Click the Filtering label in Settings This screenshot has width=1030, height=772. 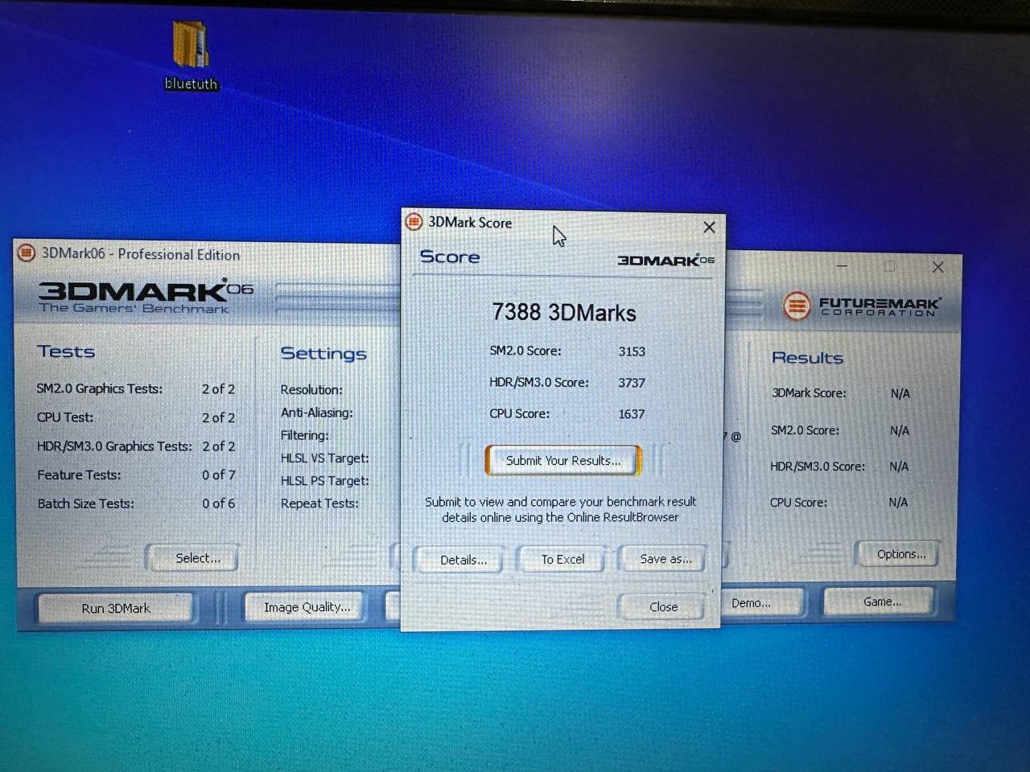[304, 435]
